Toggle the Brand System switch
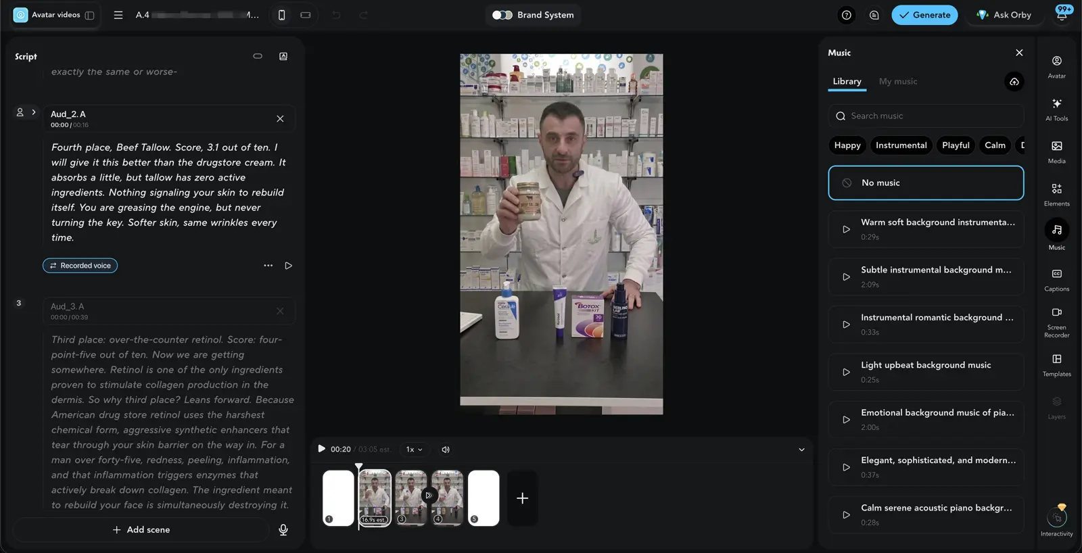The width and height of the screenshot is (1082, 553). 502,15
